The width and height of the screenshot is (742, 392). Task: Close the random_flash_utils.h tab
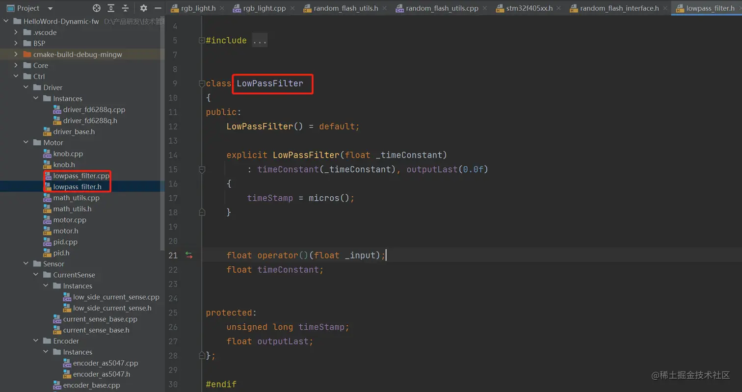point(384,8)
